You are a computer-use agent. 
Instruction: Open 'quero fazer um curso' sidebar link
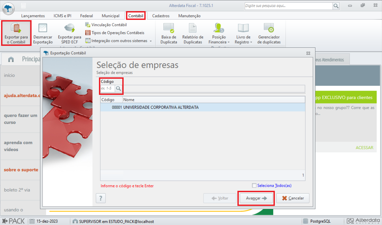click(x=21, y=119)
